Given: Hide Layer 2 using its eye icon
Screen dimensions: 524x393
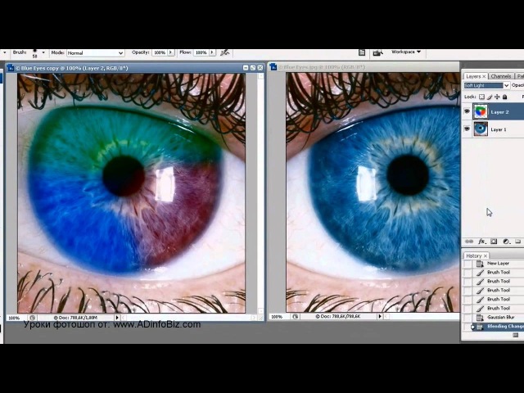Looking at the screenshot, I should point(468,111).
